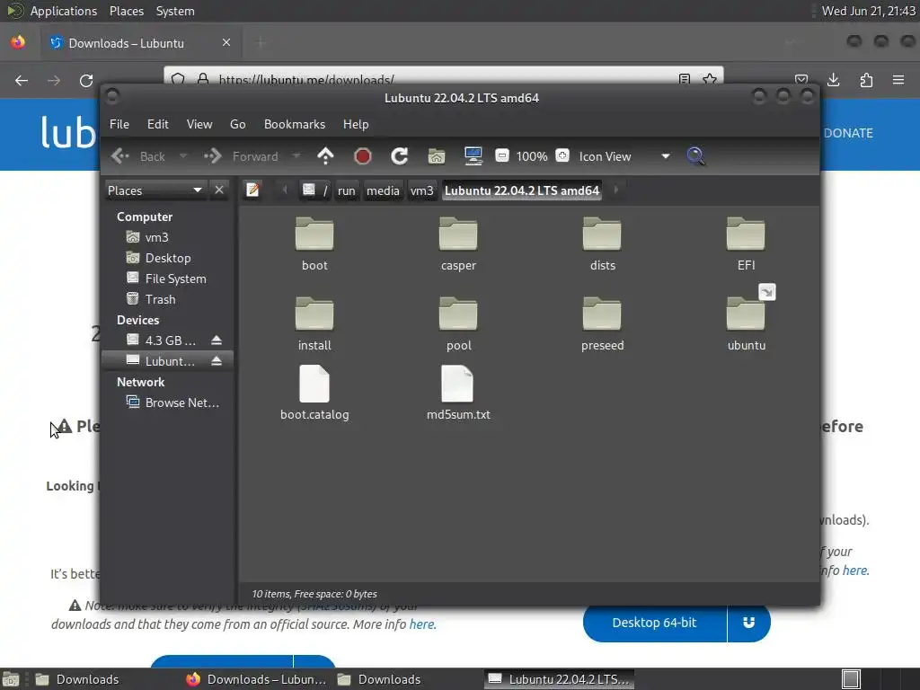
Task: Zoom in using the plus icon
Action: pyautogui.click(x=562, y=155)
